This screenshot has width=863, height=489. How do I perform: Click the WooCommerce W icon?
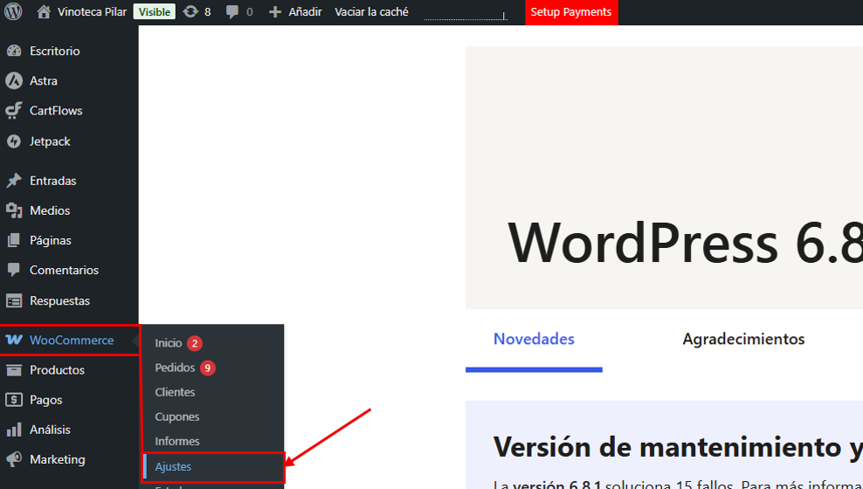14,340
